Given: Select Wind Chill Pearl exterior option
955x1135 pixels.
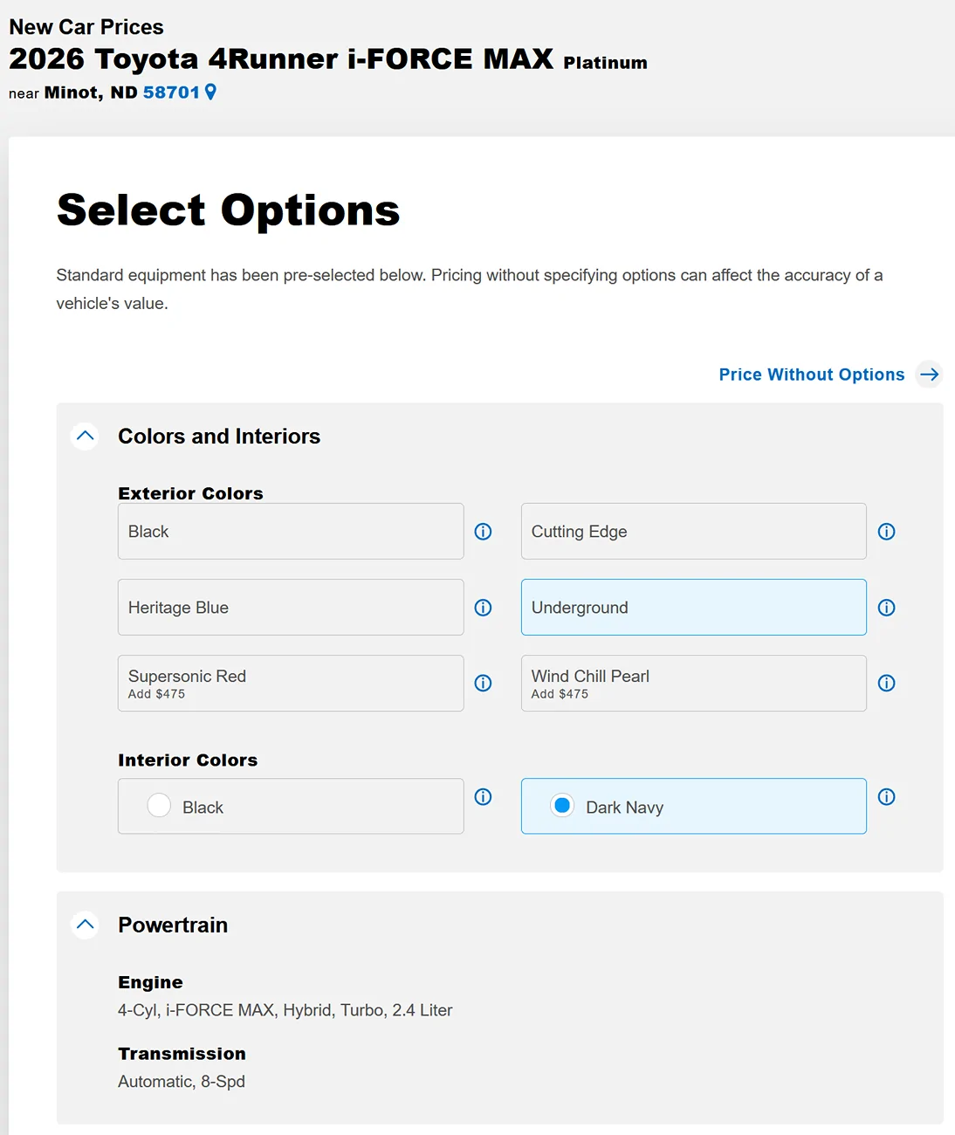Looking at the screenshot, I should [x=694, y=683].
